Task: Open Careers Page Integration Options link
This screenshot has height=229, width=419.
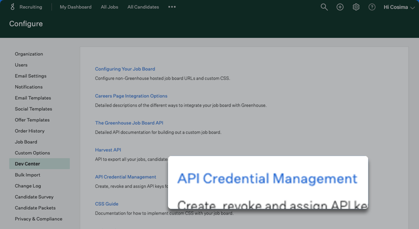Action: pyautogui.click(x=131, y=96)
